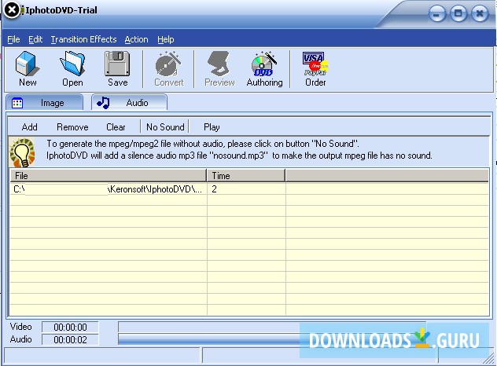This screenshot has height=366, width=497.
Task: Click the time value 2 cell
Action: pyautogui.click(x=246, y=189)
